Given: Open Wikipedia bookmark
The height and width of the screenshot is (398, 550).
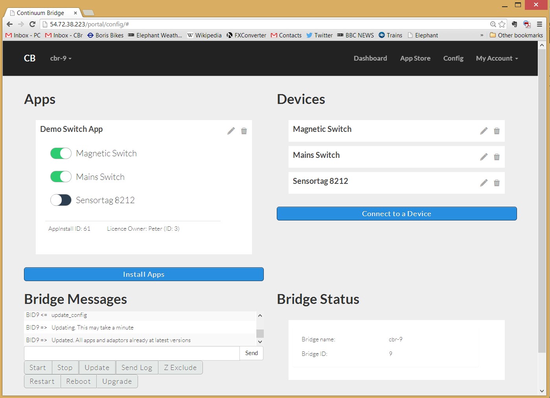Looking at the screenshot, I should pos(204,35).
